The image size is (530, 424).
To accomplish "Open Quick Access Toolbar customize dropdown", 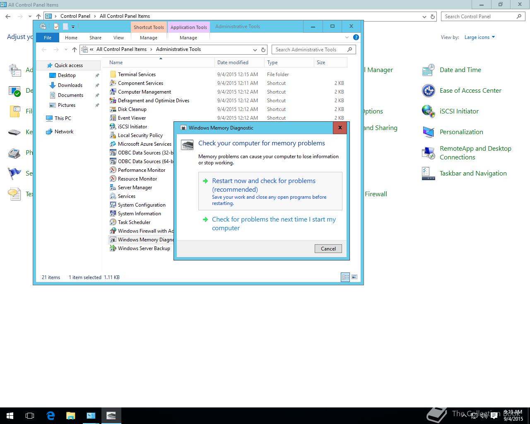I will coord(73,27).
